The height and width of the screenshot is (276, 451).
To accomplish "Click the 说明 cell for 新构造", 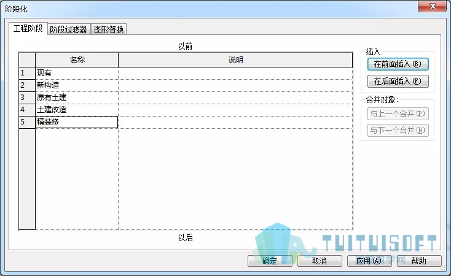I will (235, 85).
